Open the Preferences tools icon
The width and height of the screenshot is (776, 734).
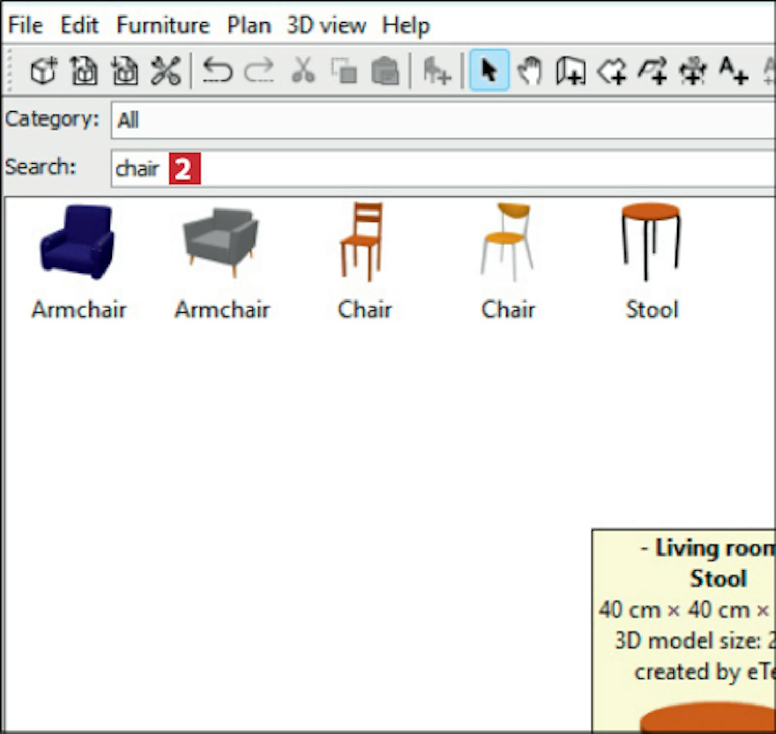point(165,70)
